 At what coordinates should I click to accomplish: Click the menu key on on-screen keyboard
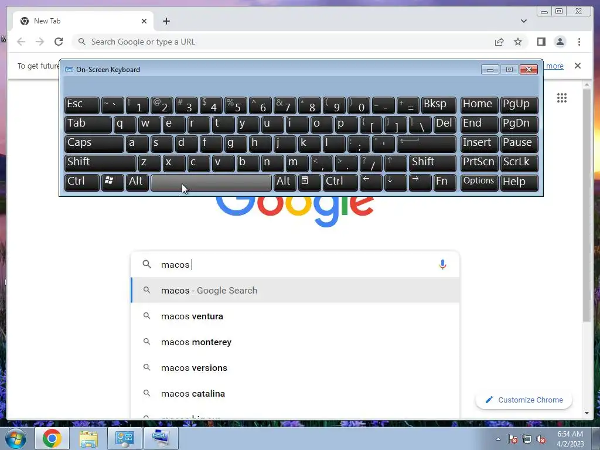[x=309, y=182]
